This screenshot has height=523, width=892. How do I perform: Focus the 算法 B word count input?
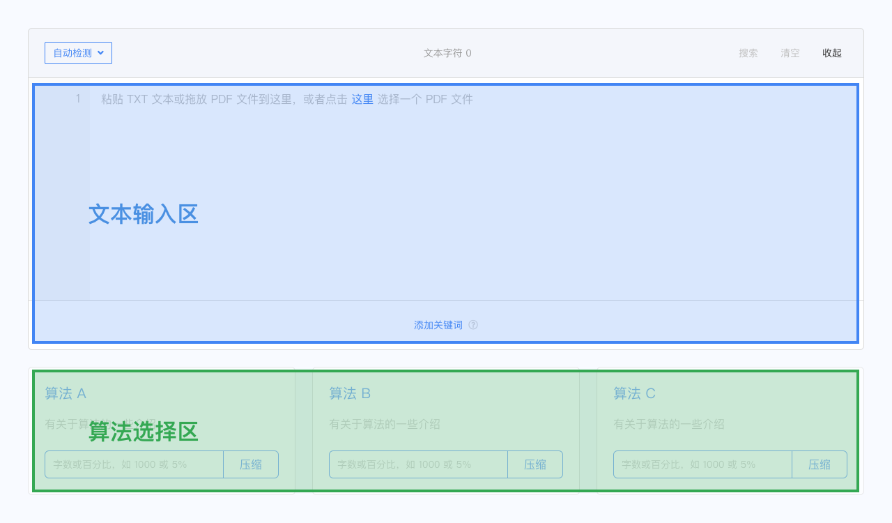[418, 464]
